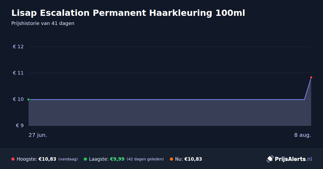The height and width of the screenshot is (169, 323).
Task: Click the 42 dagen geleden note
Action: (x=145, y=159)
